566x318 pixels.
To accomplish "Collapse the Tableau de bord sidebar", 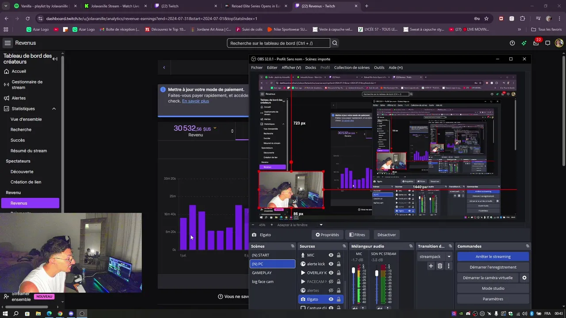I will pyautogui.click(x=55, y=59).
